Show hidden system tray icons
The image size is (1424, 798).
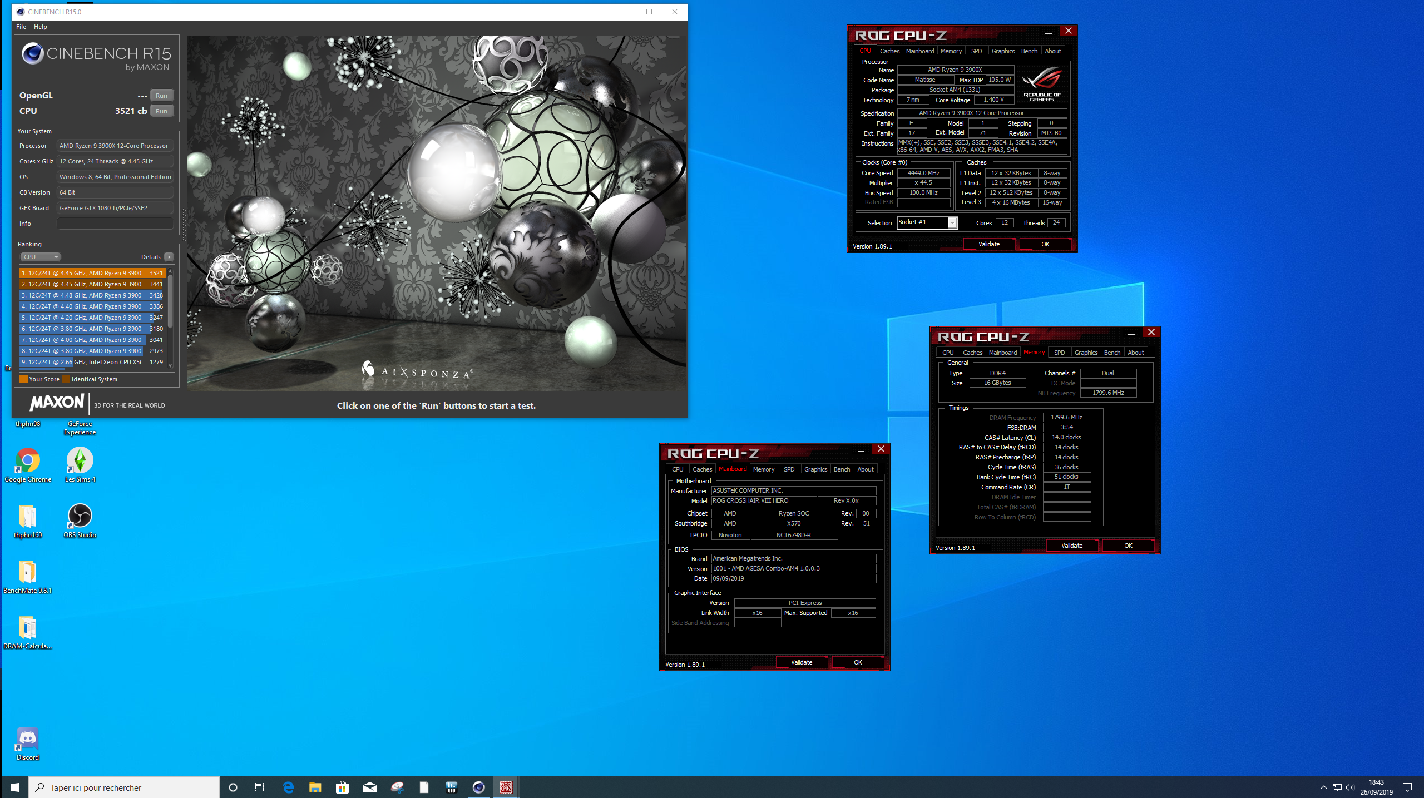[1324, 787]
